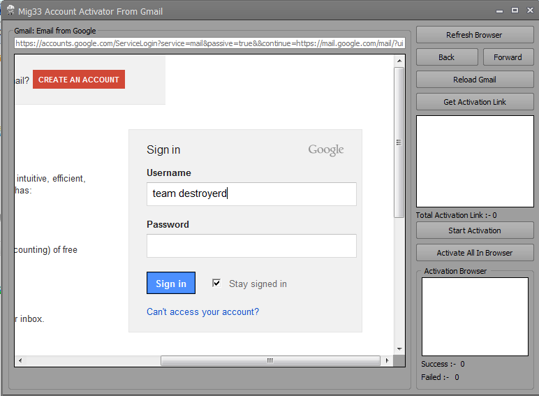Start Activation process
The image size is (539, 396).
tap(475, 230)
